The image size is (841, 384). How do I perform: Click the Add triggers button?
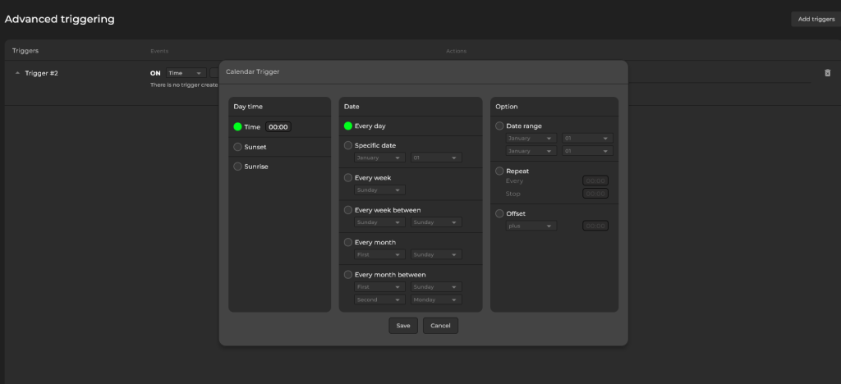pyautogui.click(x=816, y=19)
